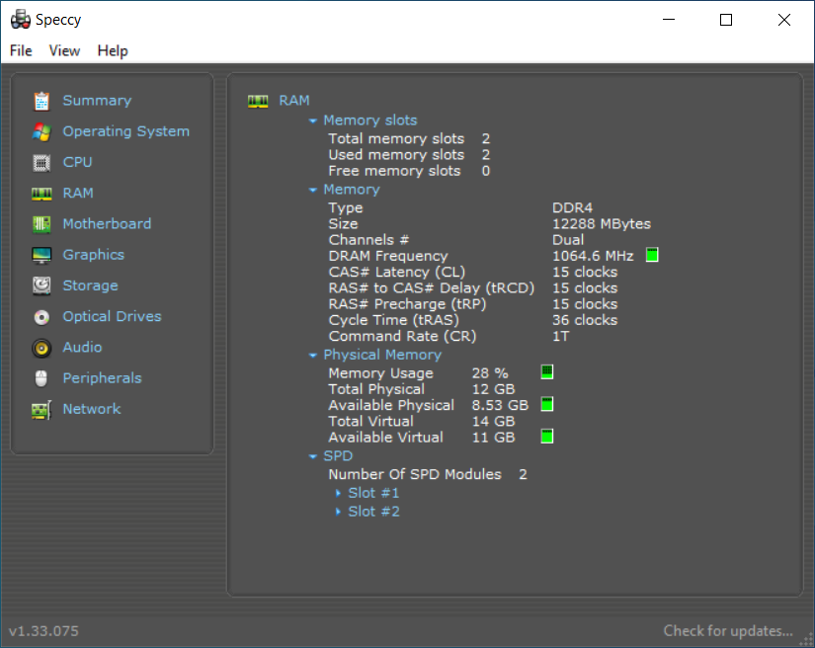Go to the Summary section
This screenshot has width=815, height=648.
[x=97, y=101]
